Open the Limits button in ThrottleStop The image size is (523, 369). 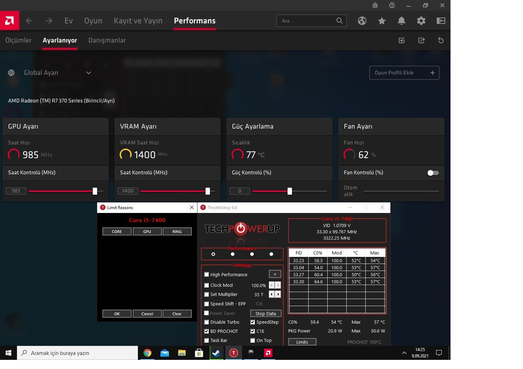click(x=302, y=342)
